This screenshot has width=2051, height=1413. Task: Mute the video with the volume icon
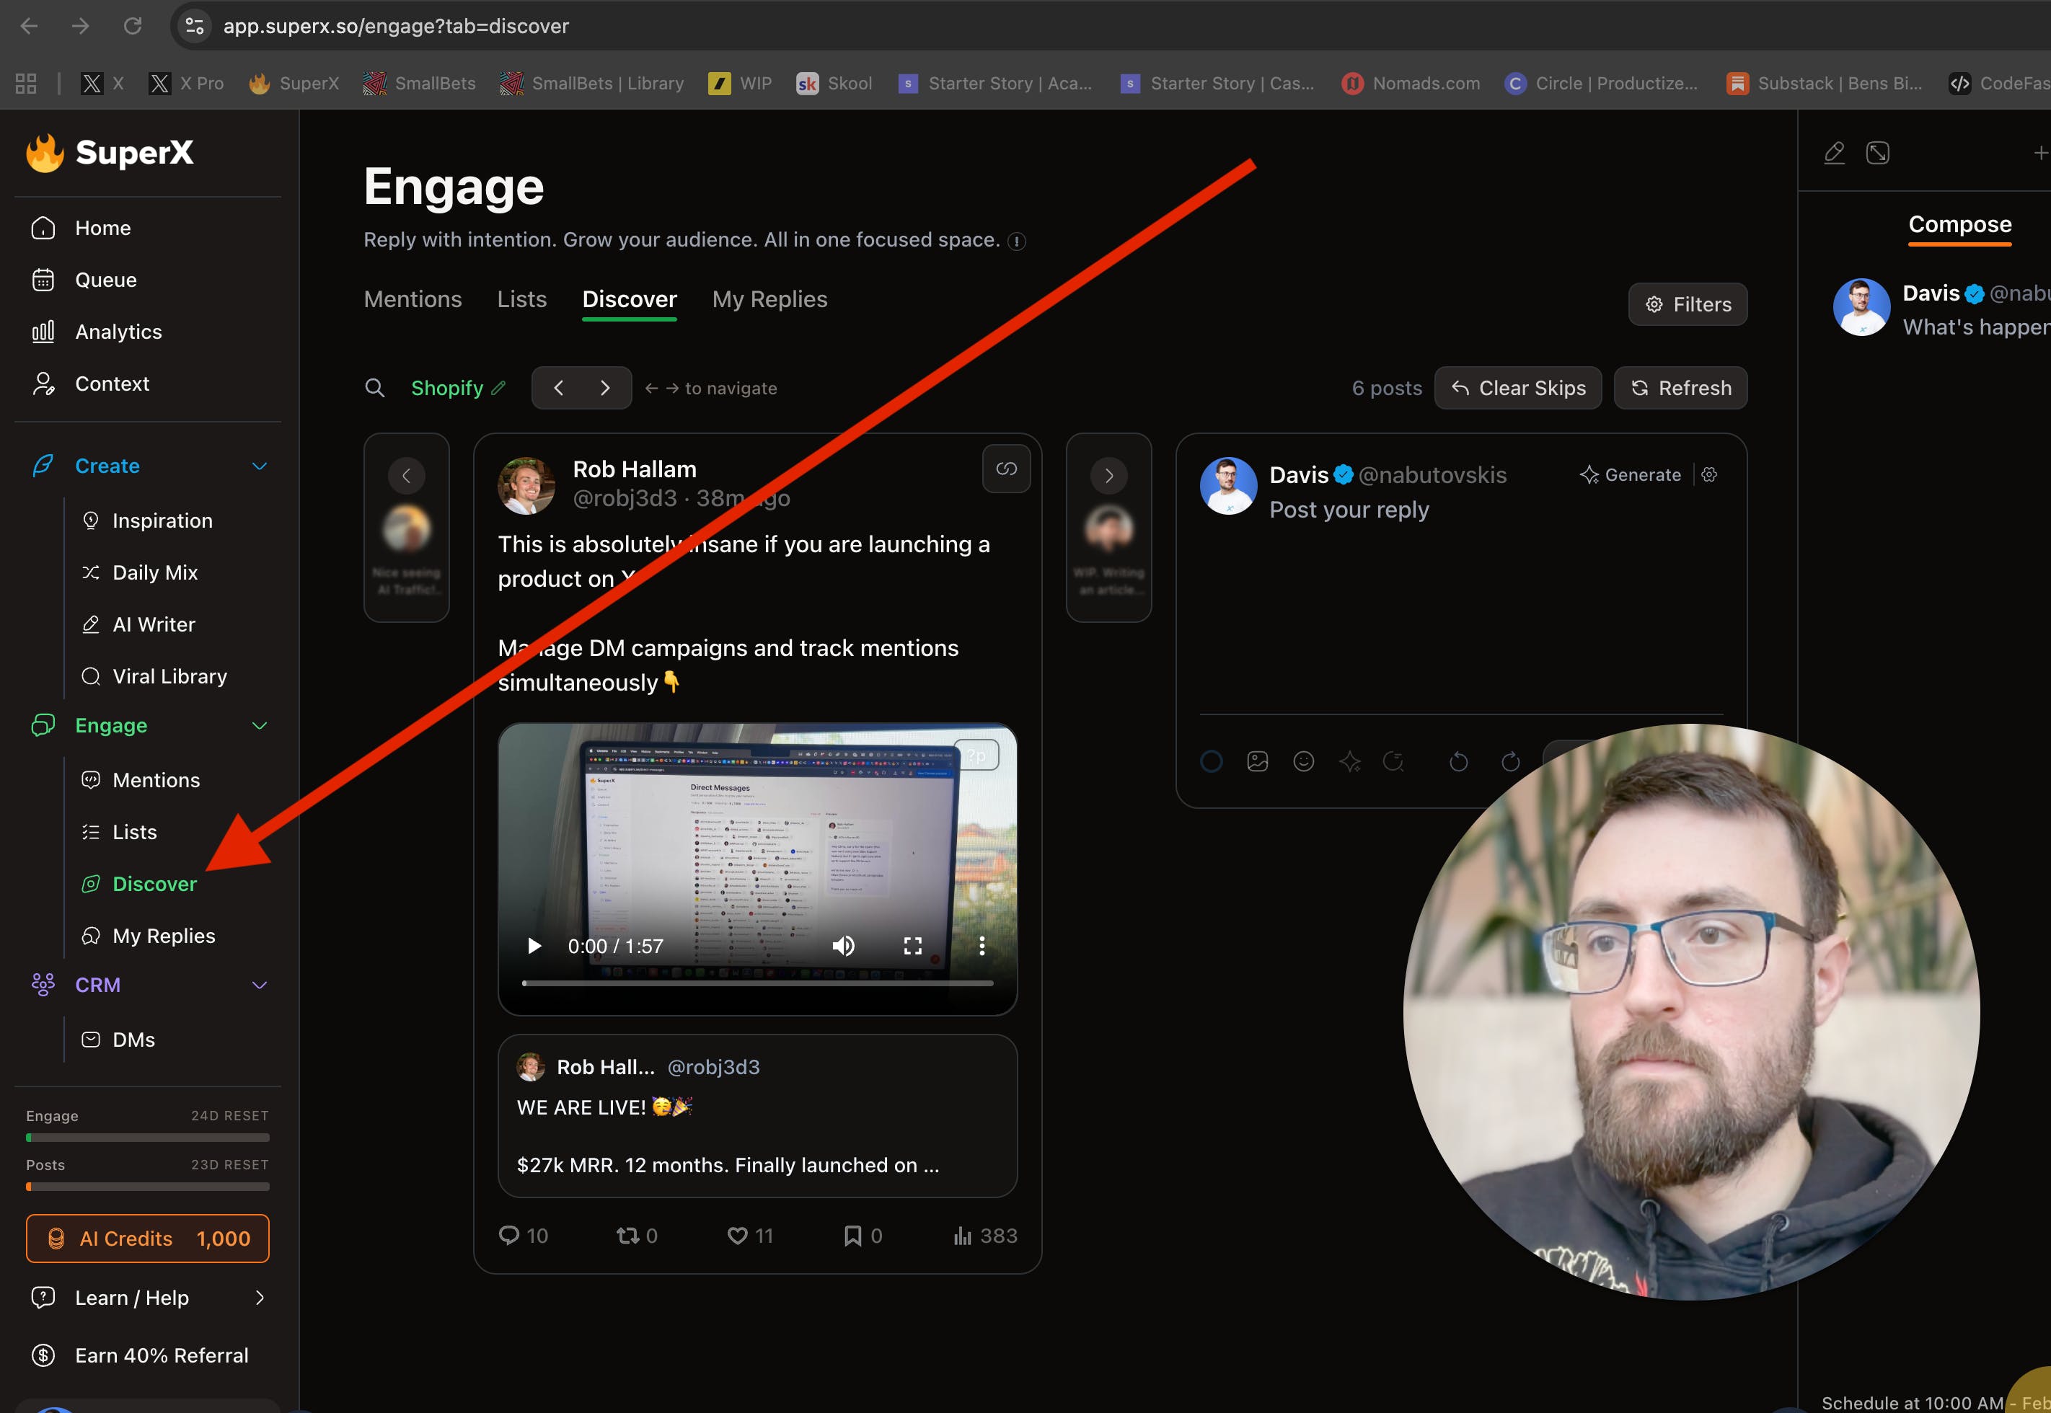tap(843, 946)
